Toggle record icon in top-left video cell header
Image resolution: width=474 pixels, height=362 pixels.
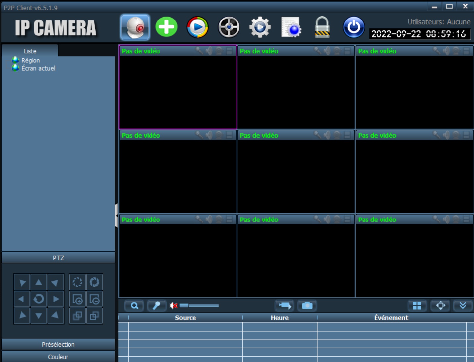[x=229, y=51]
